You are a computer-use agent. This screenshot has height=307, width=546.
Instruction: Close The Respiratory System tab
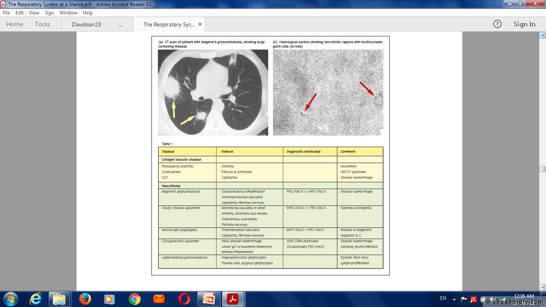click(x=200, y=24)
